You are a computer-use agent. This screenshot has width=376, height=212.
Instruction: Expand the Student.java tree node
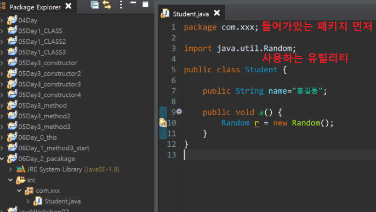pyautogui.click(x=28, y=201)
